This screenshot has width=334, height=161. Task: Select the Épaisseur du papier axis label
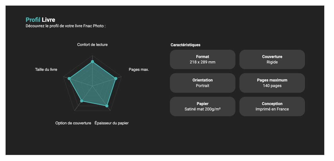pos(112,123)
